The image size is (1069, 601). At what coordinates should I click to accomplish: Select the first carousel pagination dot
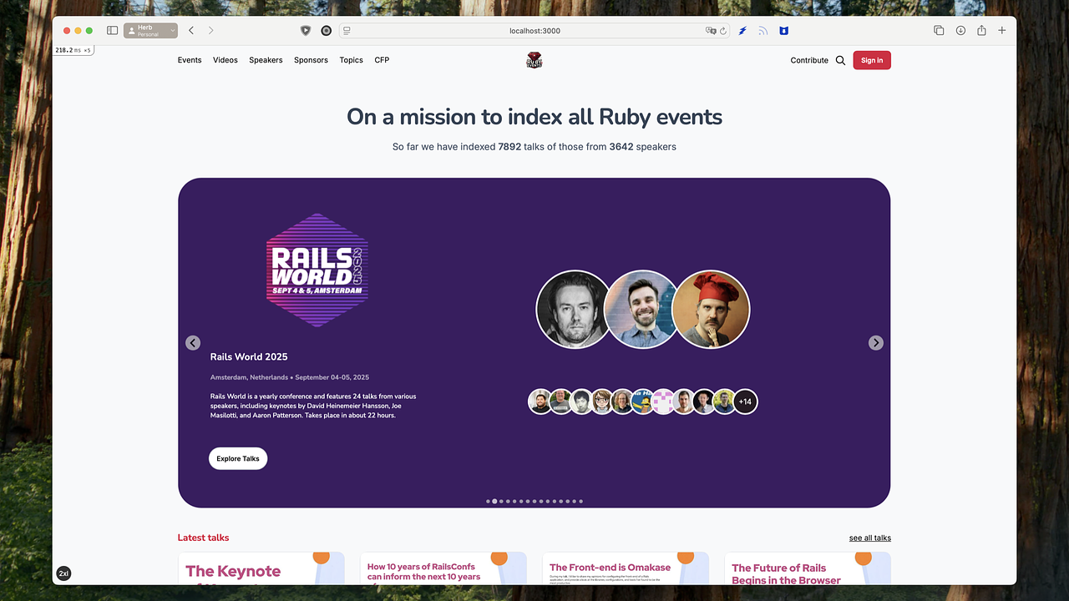488,502
